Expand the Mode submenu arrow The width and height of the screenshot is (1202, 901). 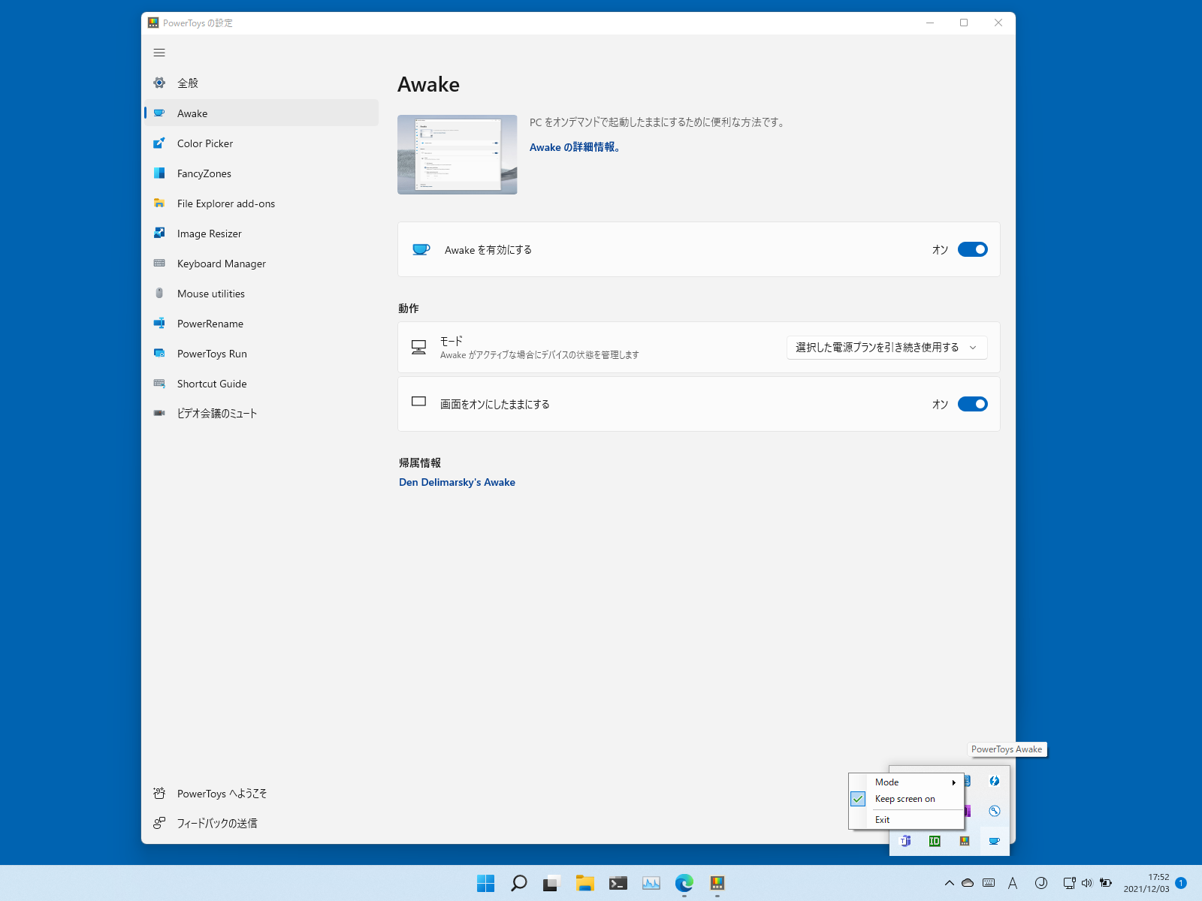click(953, 782)
